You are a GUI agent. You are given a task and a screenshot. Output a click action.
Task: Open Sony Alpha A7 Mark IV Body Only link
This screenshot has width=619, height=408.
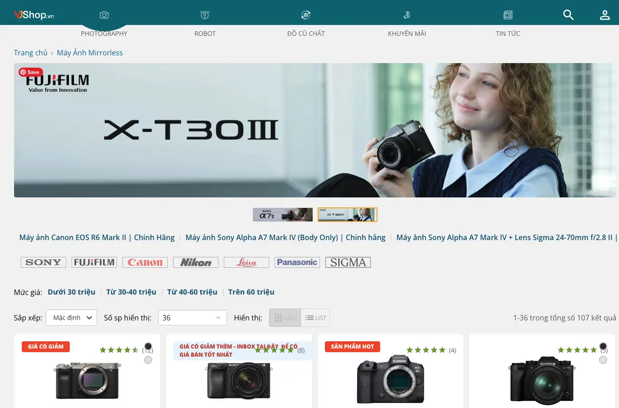[x=285, y=237]
